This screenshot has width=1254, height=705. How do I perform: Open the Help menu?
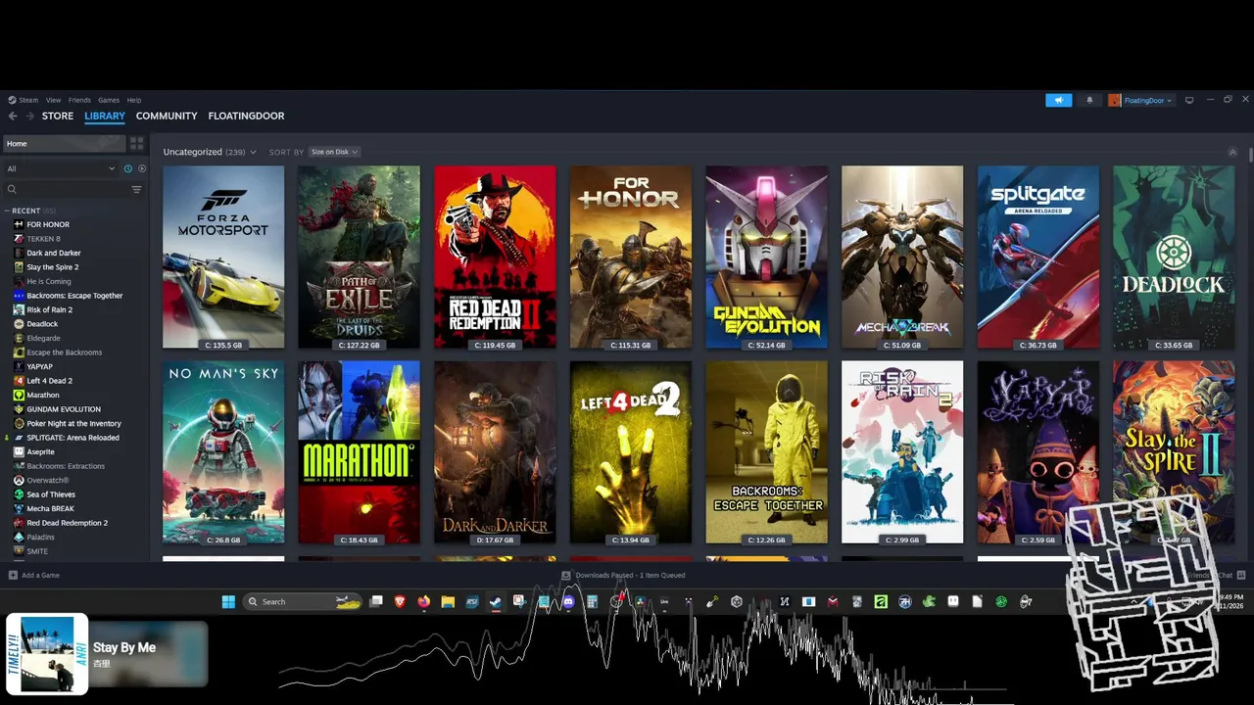tap(134, 100)
